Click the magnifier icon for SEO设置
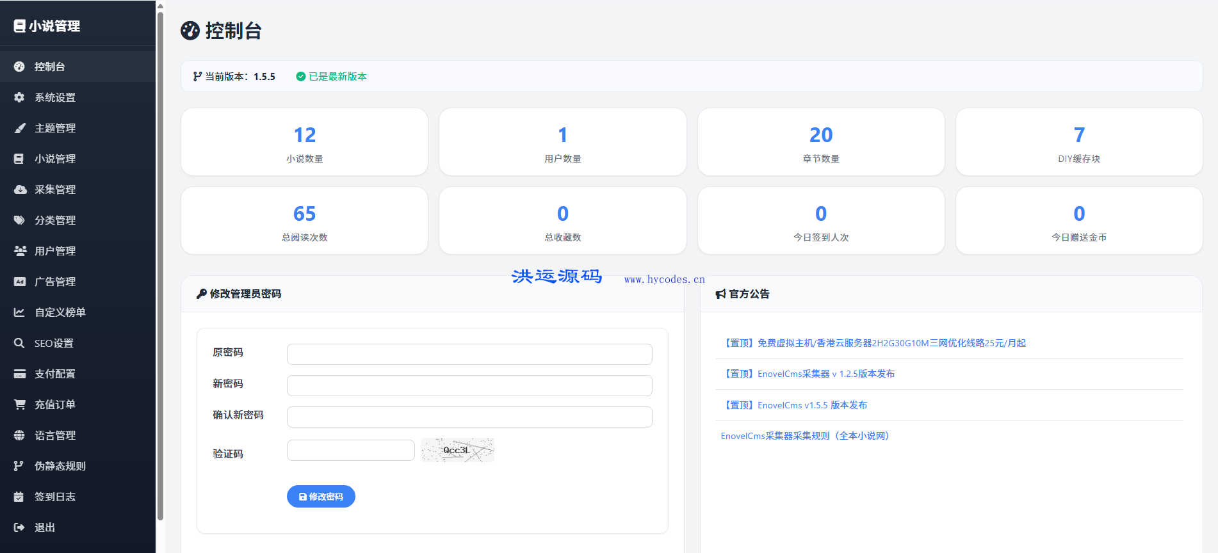 [x=19, y=343]
